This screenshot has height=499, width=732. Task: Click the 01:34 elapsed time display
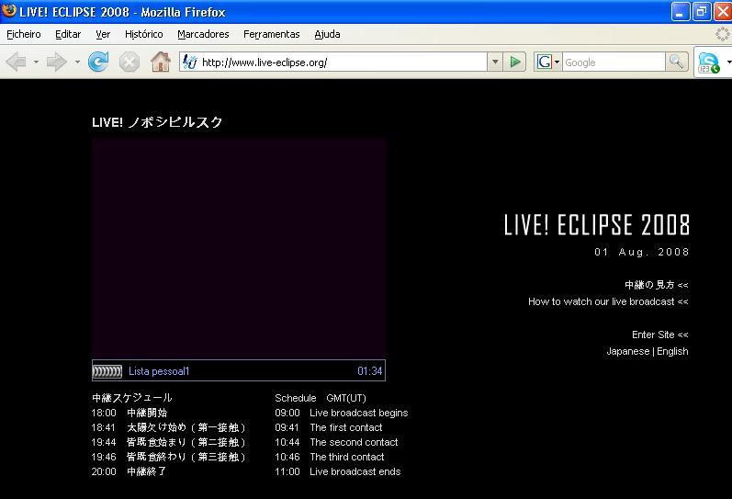[370, 371]
